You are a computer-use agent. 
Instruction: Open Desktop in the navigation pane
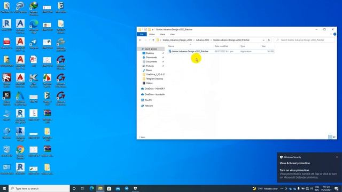tap(150, 53)
